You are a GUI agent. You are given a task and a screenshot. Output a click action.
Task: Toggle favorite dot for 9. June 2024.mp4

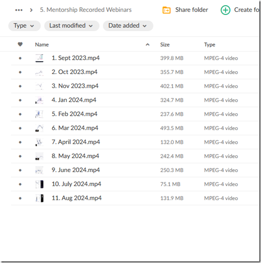[x=20, y=170]
